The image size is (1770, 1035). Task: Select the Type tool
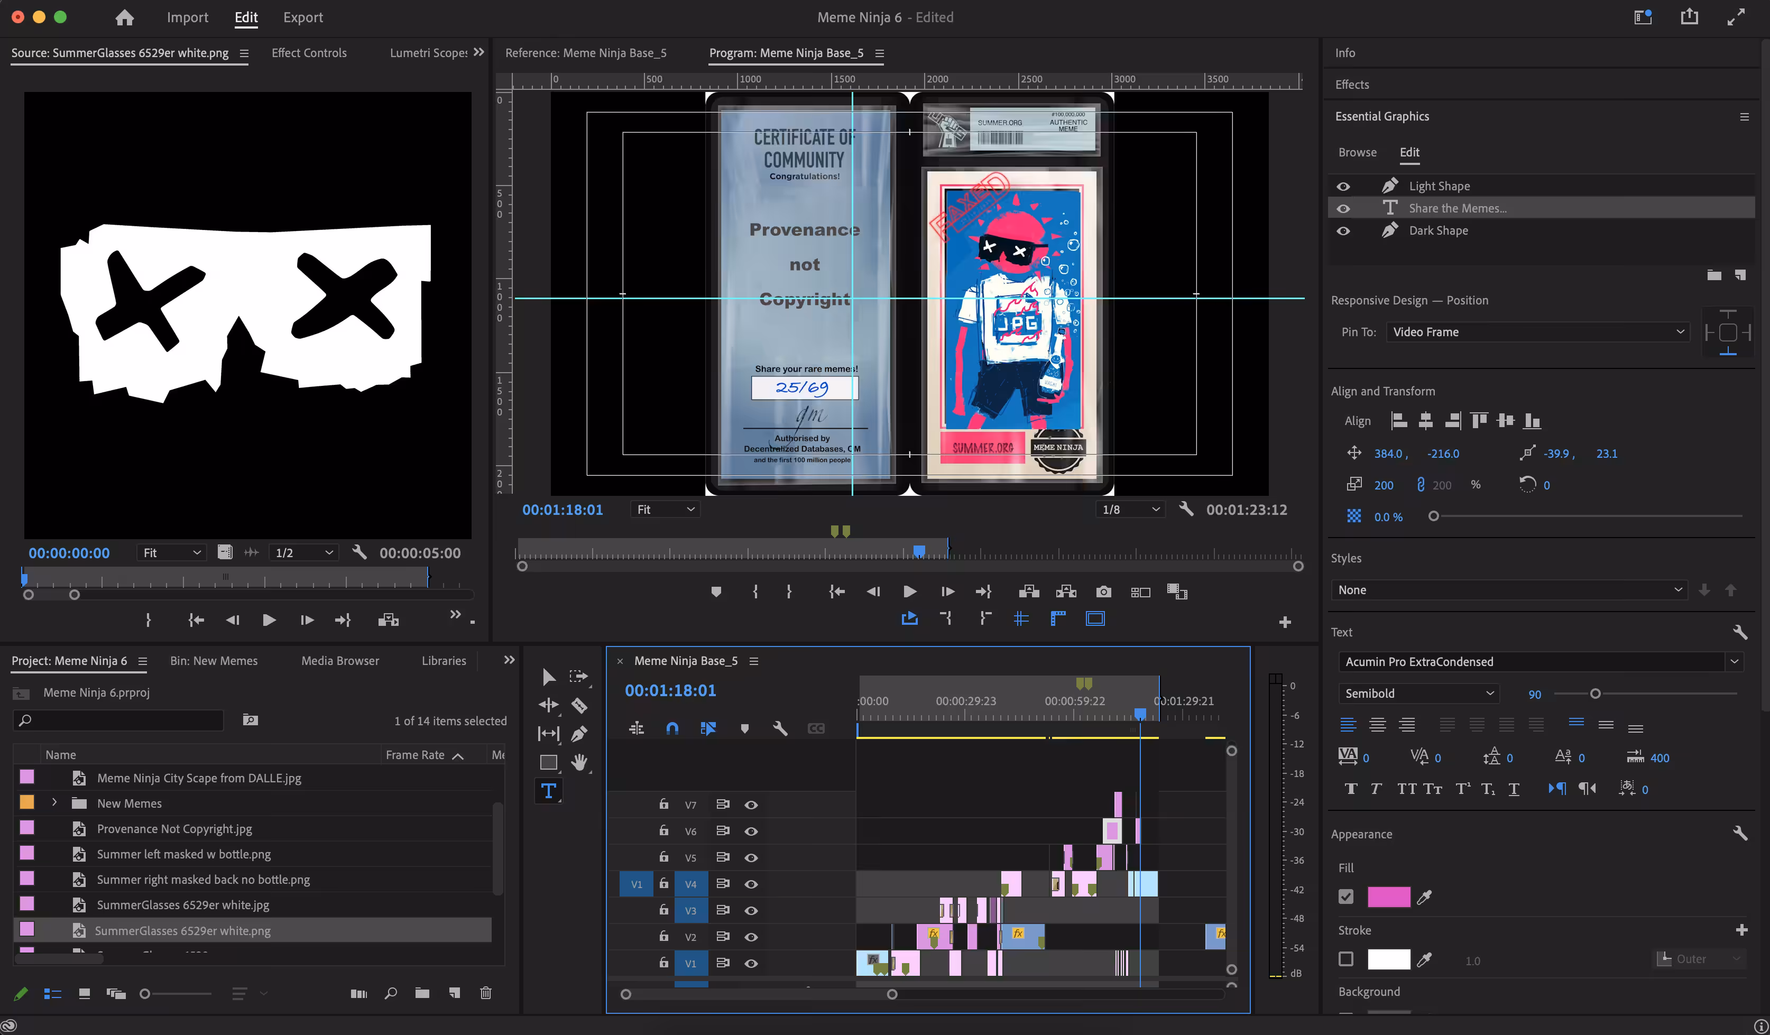[x=549, y=791]
